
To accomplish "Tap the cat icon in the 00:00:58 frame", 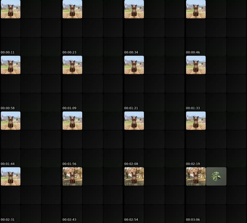I will [x=10, y=65].
